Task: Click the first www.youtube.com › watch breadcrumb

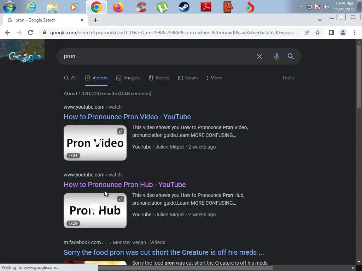Action: point(93,107)
